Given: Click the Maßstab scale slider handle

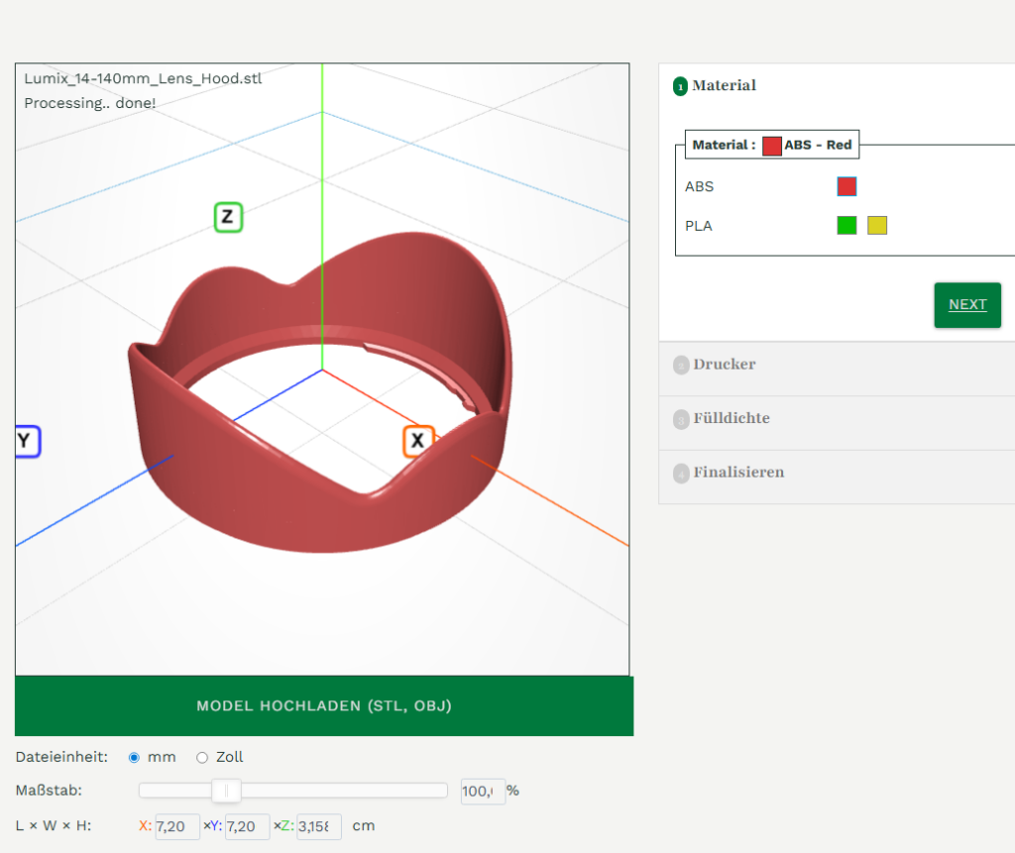Looking at the screenshot, I should pos(226,791).
